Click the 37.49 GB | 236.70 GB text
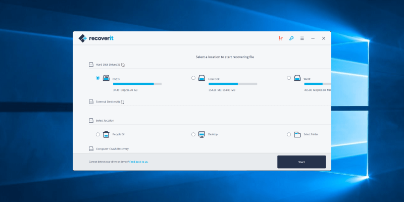This screenshot has height=202, width=404. pos(125,90)
